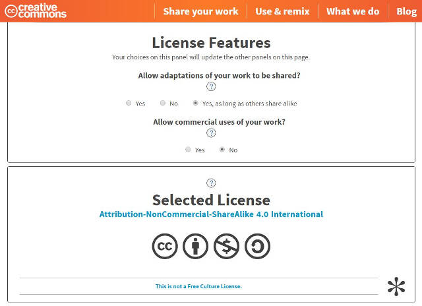Viewport: 422px width, 306px height.
Task: Open 'This is not a Free Culture License' link
Action: click(x=198, y=286)
